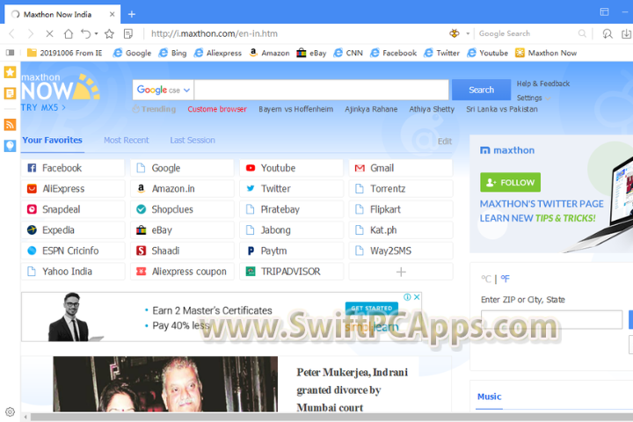Screen dimensions: 633x422
Task: Go forward with the Forward arrow
Action: point(31,34)
